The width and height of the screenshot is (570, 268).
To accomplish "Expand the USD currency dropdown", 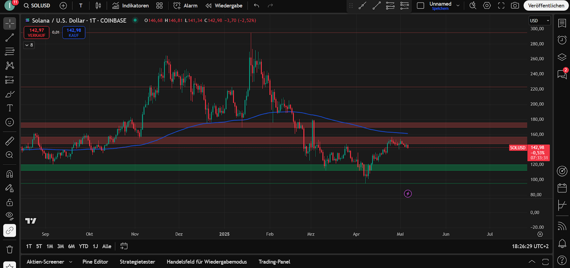I will (539, 21).
